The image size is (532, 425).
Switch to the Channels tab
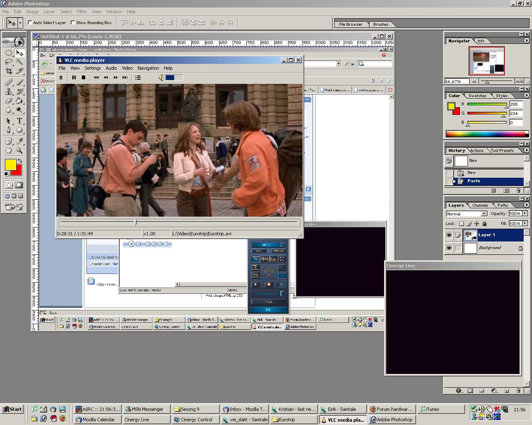click(x=480, y=205)
